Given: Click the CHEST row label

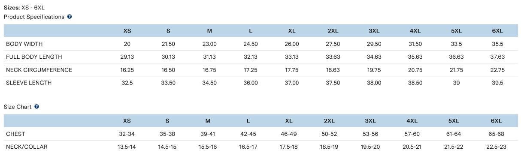Looking at the screenshot, I should coord(15,134).
